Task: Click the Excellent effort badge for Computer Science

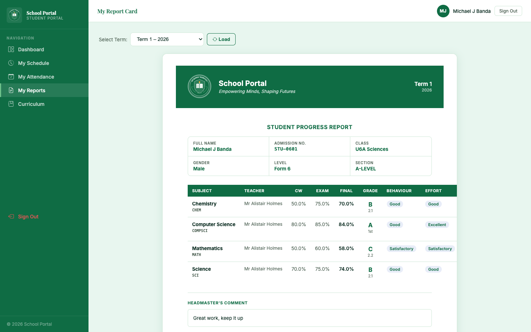Action: pyautogui.click(x=437, y=225)
